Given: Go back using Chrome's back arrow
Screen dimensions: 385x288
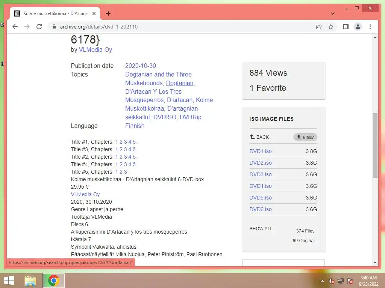Looking at the screenshot, I should pos(15,27).
